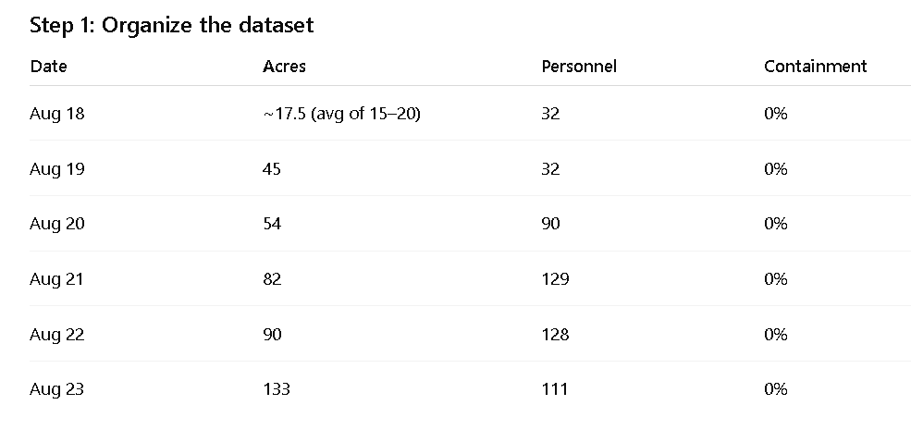This screenshot has width=911, height=442.
Task: Click the 128 personnel cell
Action: [x=555, y=335]
